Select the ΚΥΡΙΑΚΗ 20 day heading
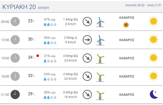Image resolution: width=163 pixels, height=105 pixels. (x=19, y=7)
